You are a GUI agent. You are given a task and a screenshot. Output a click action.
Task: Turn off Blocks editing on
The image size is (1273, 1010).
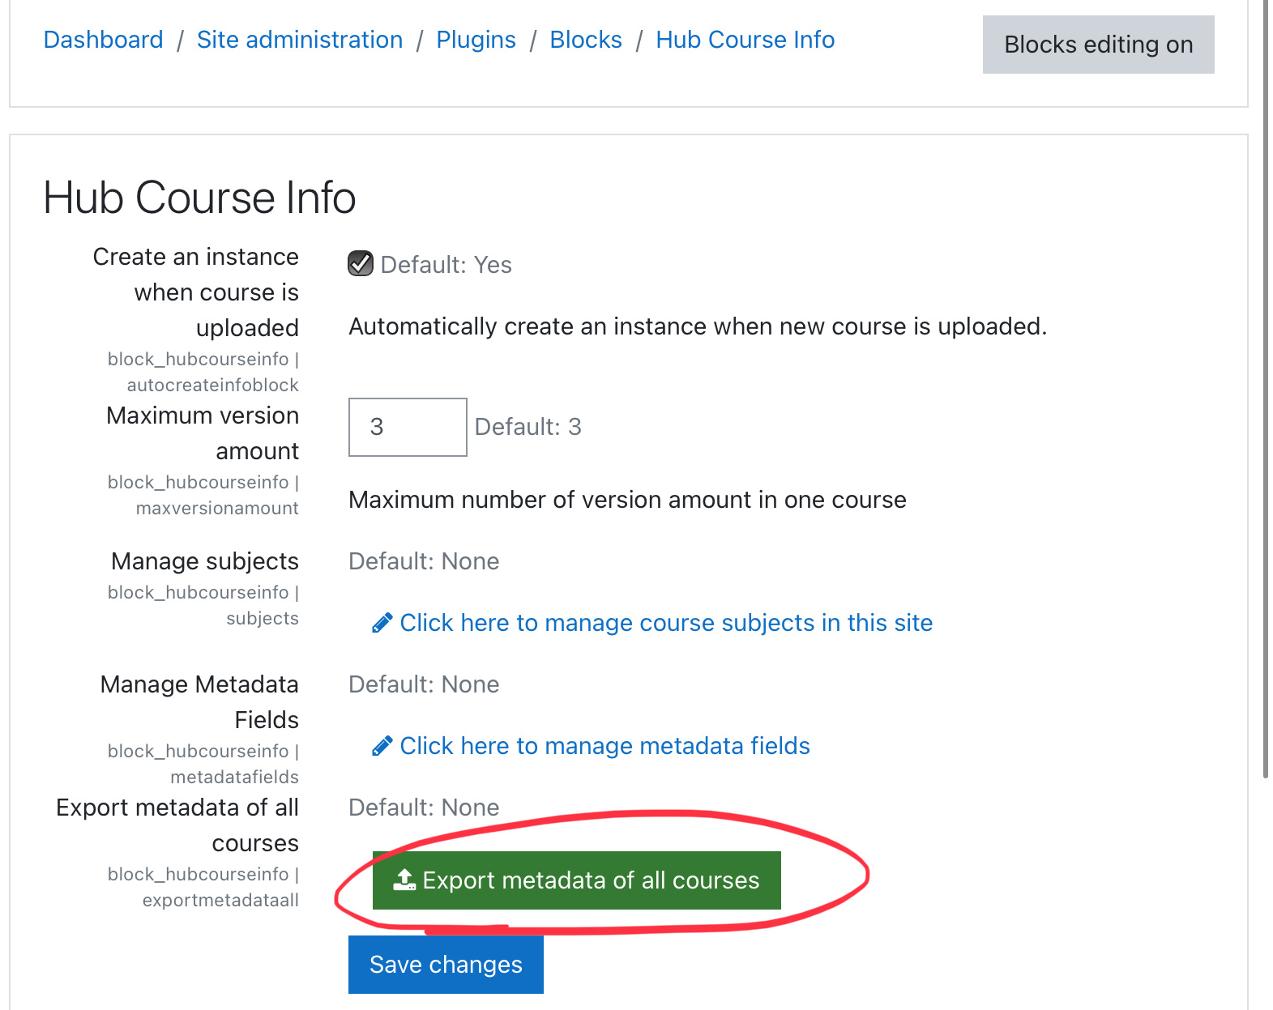point(1097,45)
